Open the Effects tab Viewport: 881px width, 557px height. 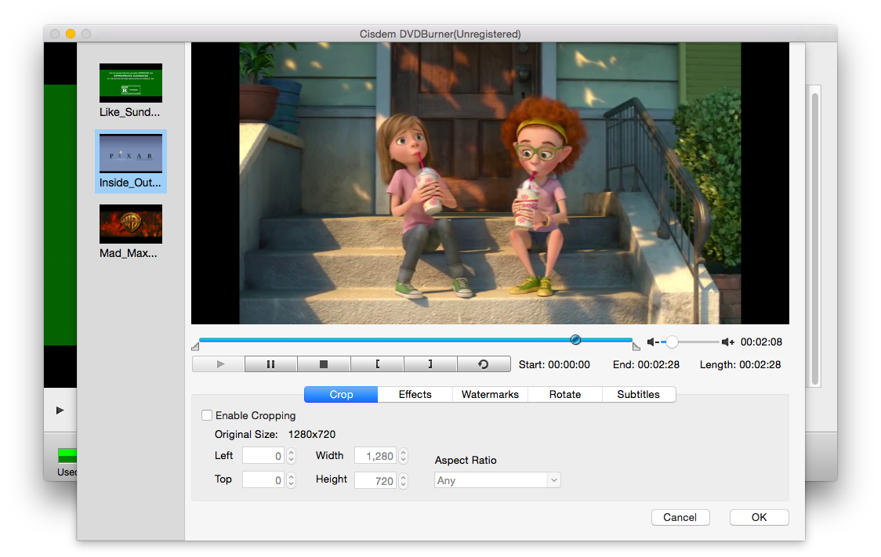(x=415, y=395)
